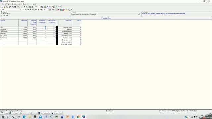Viewport: 212px width, 119px height.
Task: Click the Holding cost value cell
Action: coord(77,34)
